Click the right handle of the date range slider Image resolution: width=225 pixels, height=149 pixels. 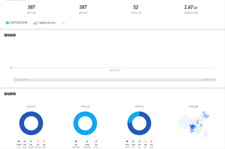[215, 80]
